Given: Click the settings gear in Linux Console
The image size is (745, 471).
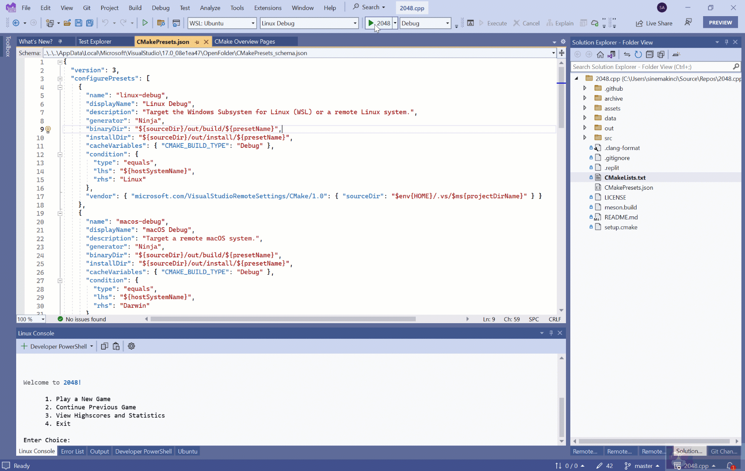Looking at the screenshot, I should point(131,346).
